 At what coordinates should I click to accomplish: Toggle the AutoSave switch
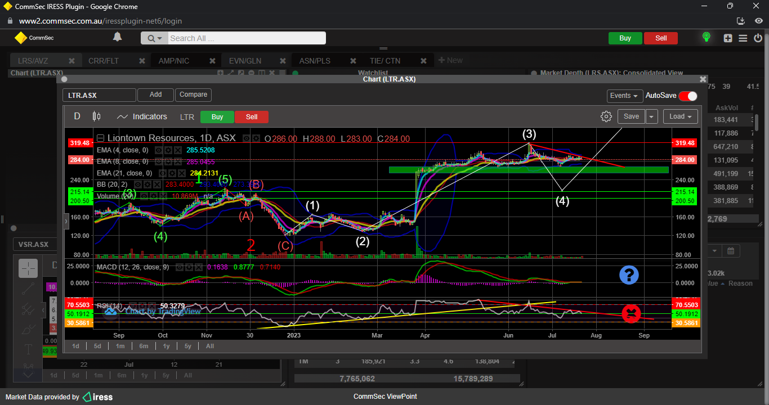tap(687, 96)
